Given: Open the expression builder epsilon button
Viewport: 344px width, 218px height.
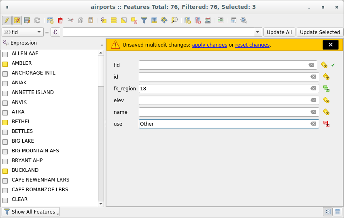Looking at the screenshot, I should pyautogui.click(x=55, y=32).
